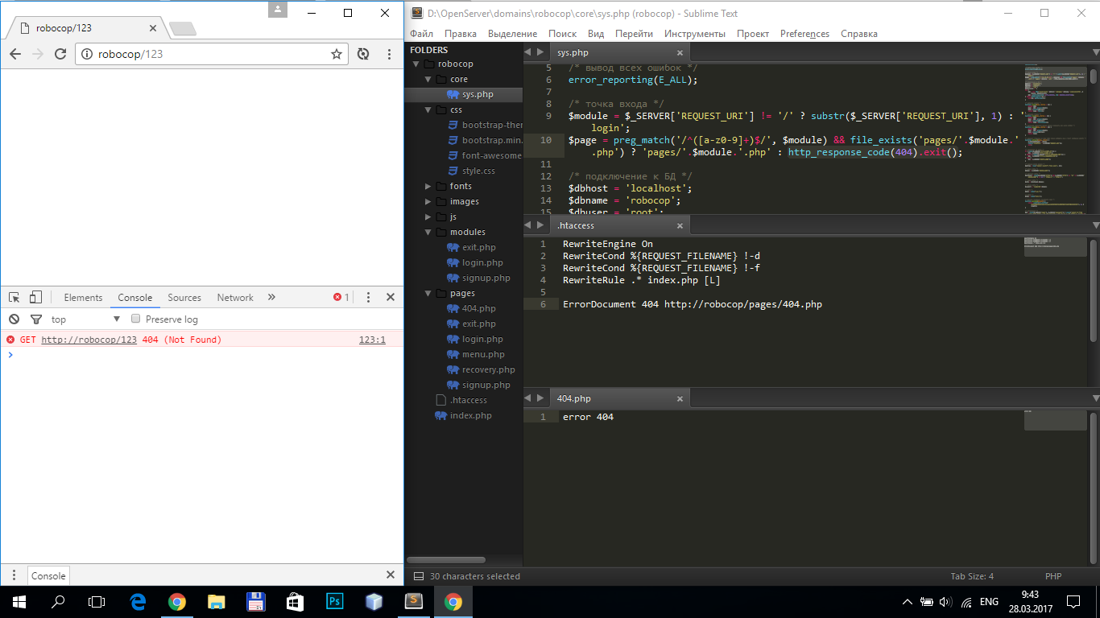
Task: Close the DevTools panel
Action: click(x=391, y=297)
